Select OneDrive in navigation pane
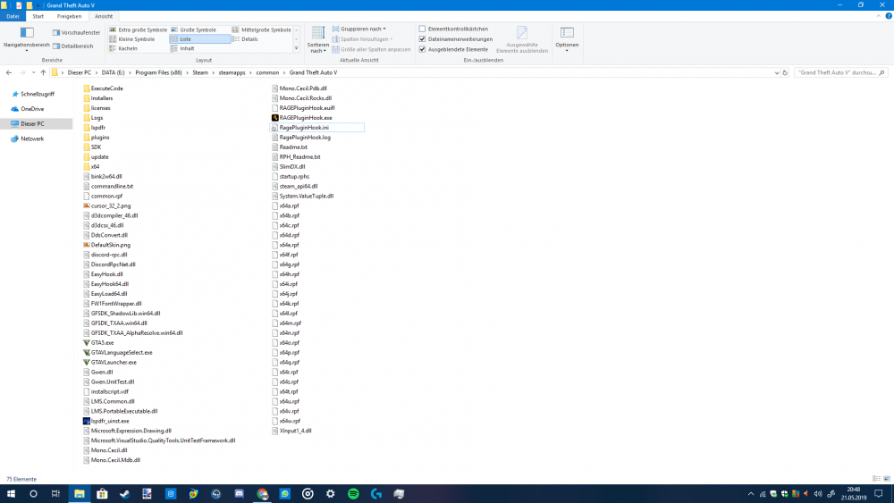The height and width of the screenshot is (503, 894). point(28,109)
